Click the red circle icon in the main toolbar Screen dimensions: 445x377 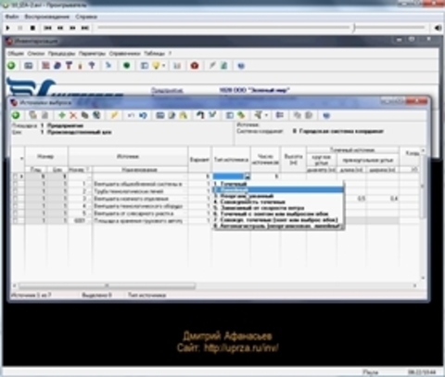point(195,66)
